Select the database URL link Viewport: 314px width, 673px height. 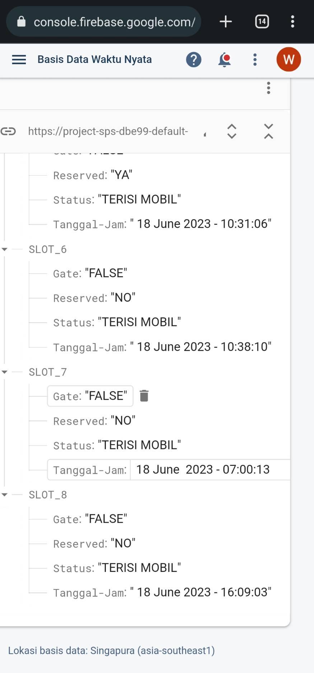tap(108, 131)
